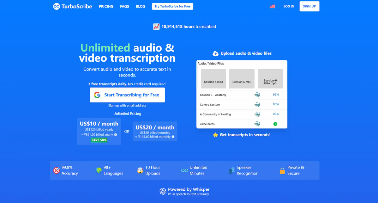
Task: Click the SAVE 50% badge
Action: pyautogui.click(x=99, y=140)
